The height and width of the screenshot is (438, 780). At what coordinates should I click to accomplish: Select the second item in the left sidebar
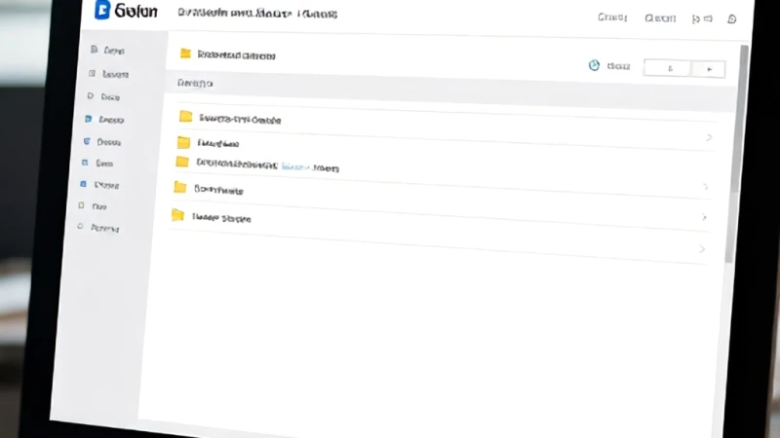tap(109, 74)
